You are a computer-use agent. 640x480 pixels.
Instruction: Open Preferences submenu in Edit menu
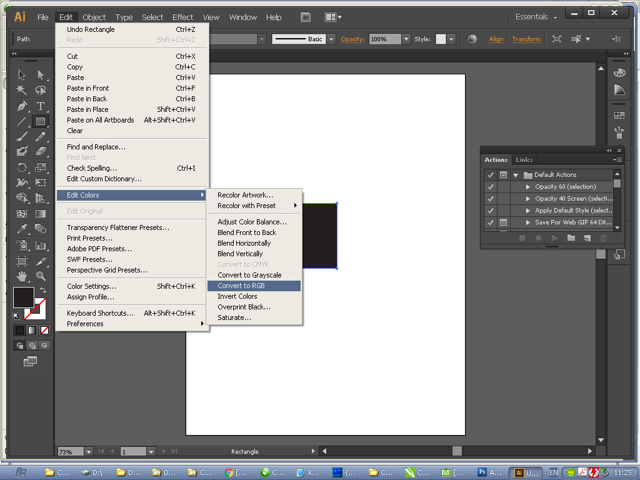coord(131,324)
